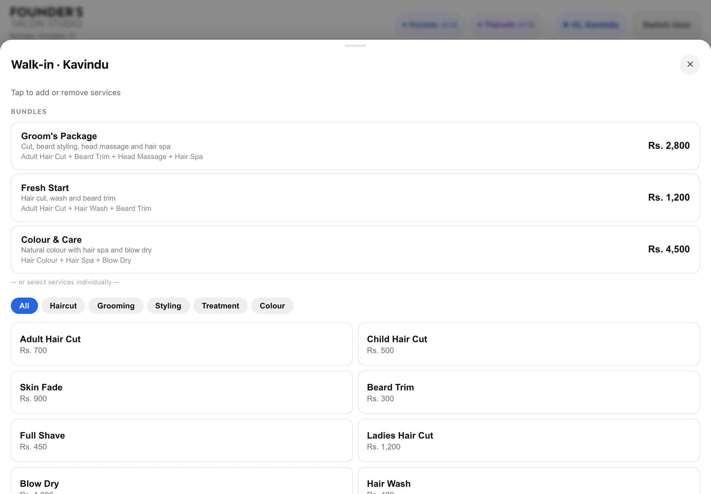Image resolution: width=711 pixels, height=494 pixels.
Task: Toggle the Blow Dry service
Action: click(x=182, y=481)
